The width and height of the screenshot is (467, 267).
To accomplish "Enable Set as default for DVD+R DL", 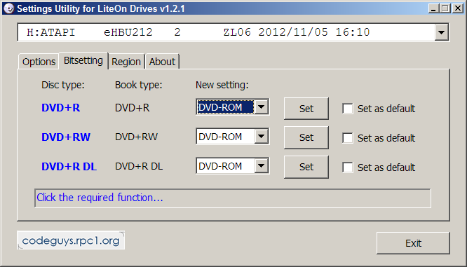I will 348,167.
